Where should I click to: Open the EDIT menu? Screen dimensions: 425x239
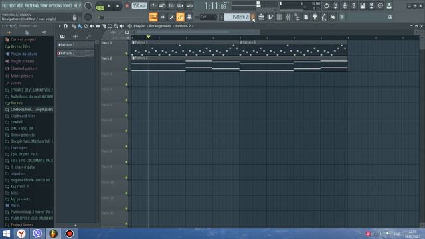click(13, 6)
